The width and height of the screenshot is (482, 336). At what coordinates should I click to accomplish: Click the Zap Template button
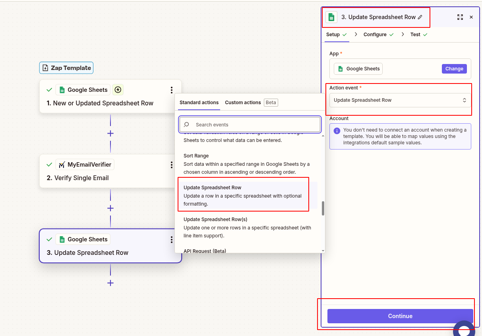[66, 68]
